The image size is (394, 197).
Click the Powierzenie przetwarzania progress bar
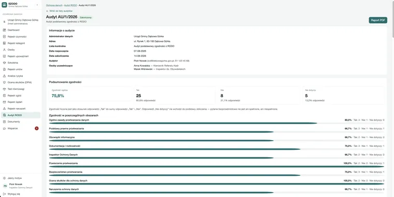[217, 166]
